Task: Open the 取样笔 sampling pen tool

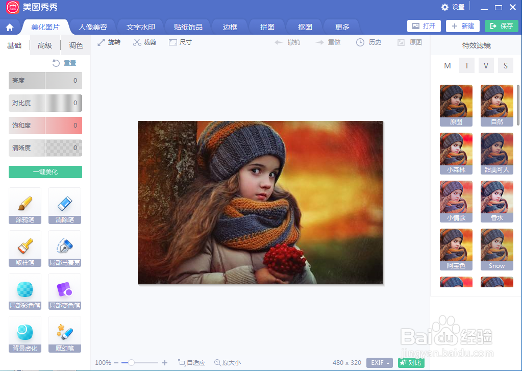Action: (x=24, y=249)
